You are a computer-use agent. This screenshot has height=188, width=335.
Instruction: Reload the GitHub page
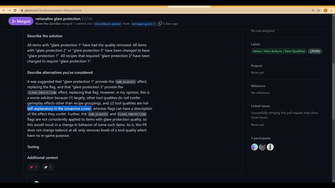pyautogui.click(x=15, y=10)
